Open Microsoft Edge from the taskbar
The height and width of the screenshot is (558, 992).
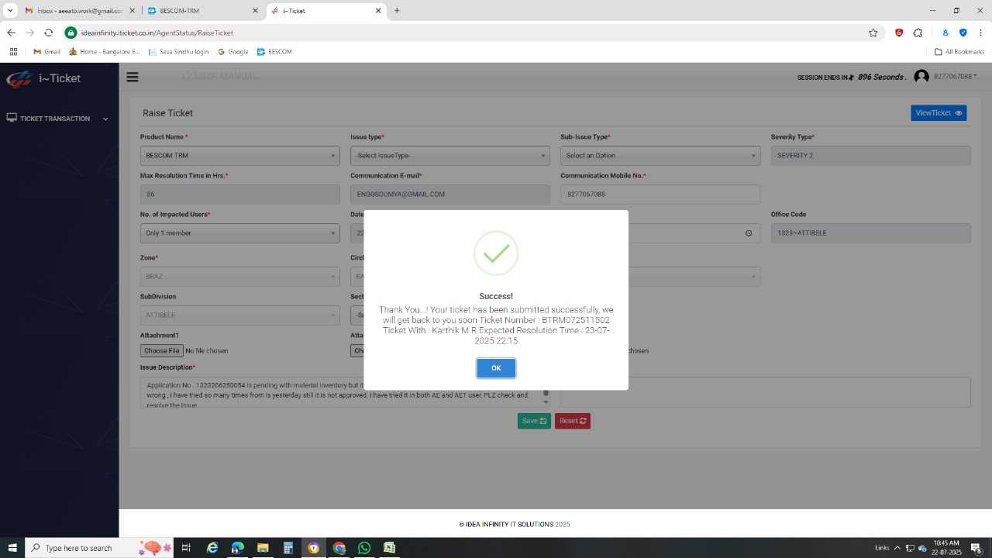coord(237,548)
